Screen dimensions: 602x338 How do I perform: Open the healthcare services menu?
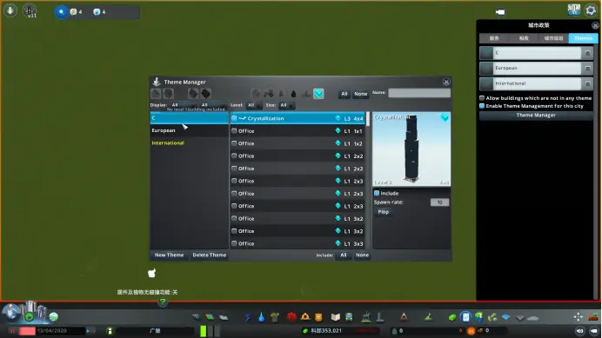pyautogui.click(x=291, y=317)
